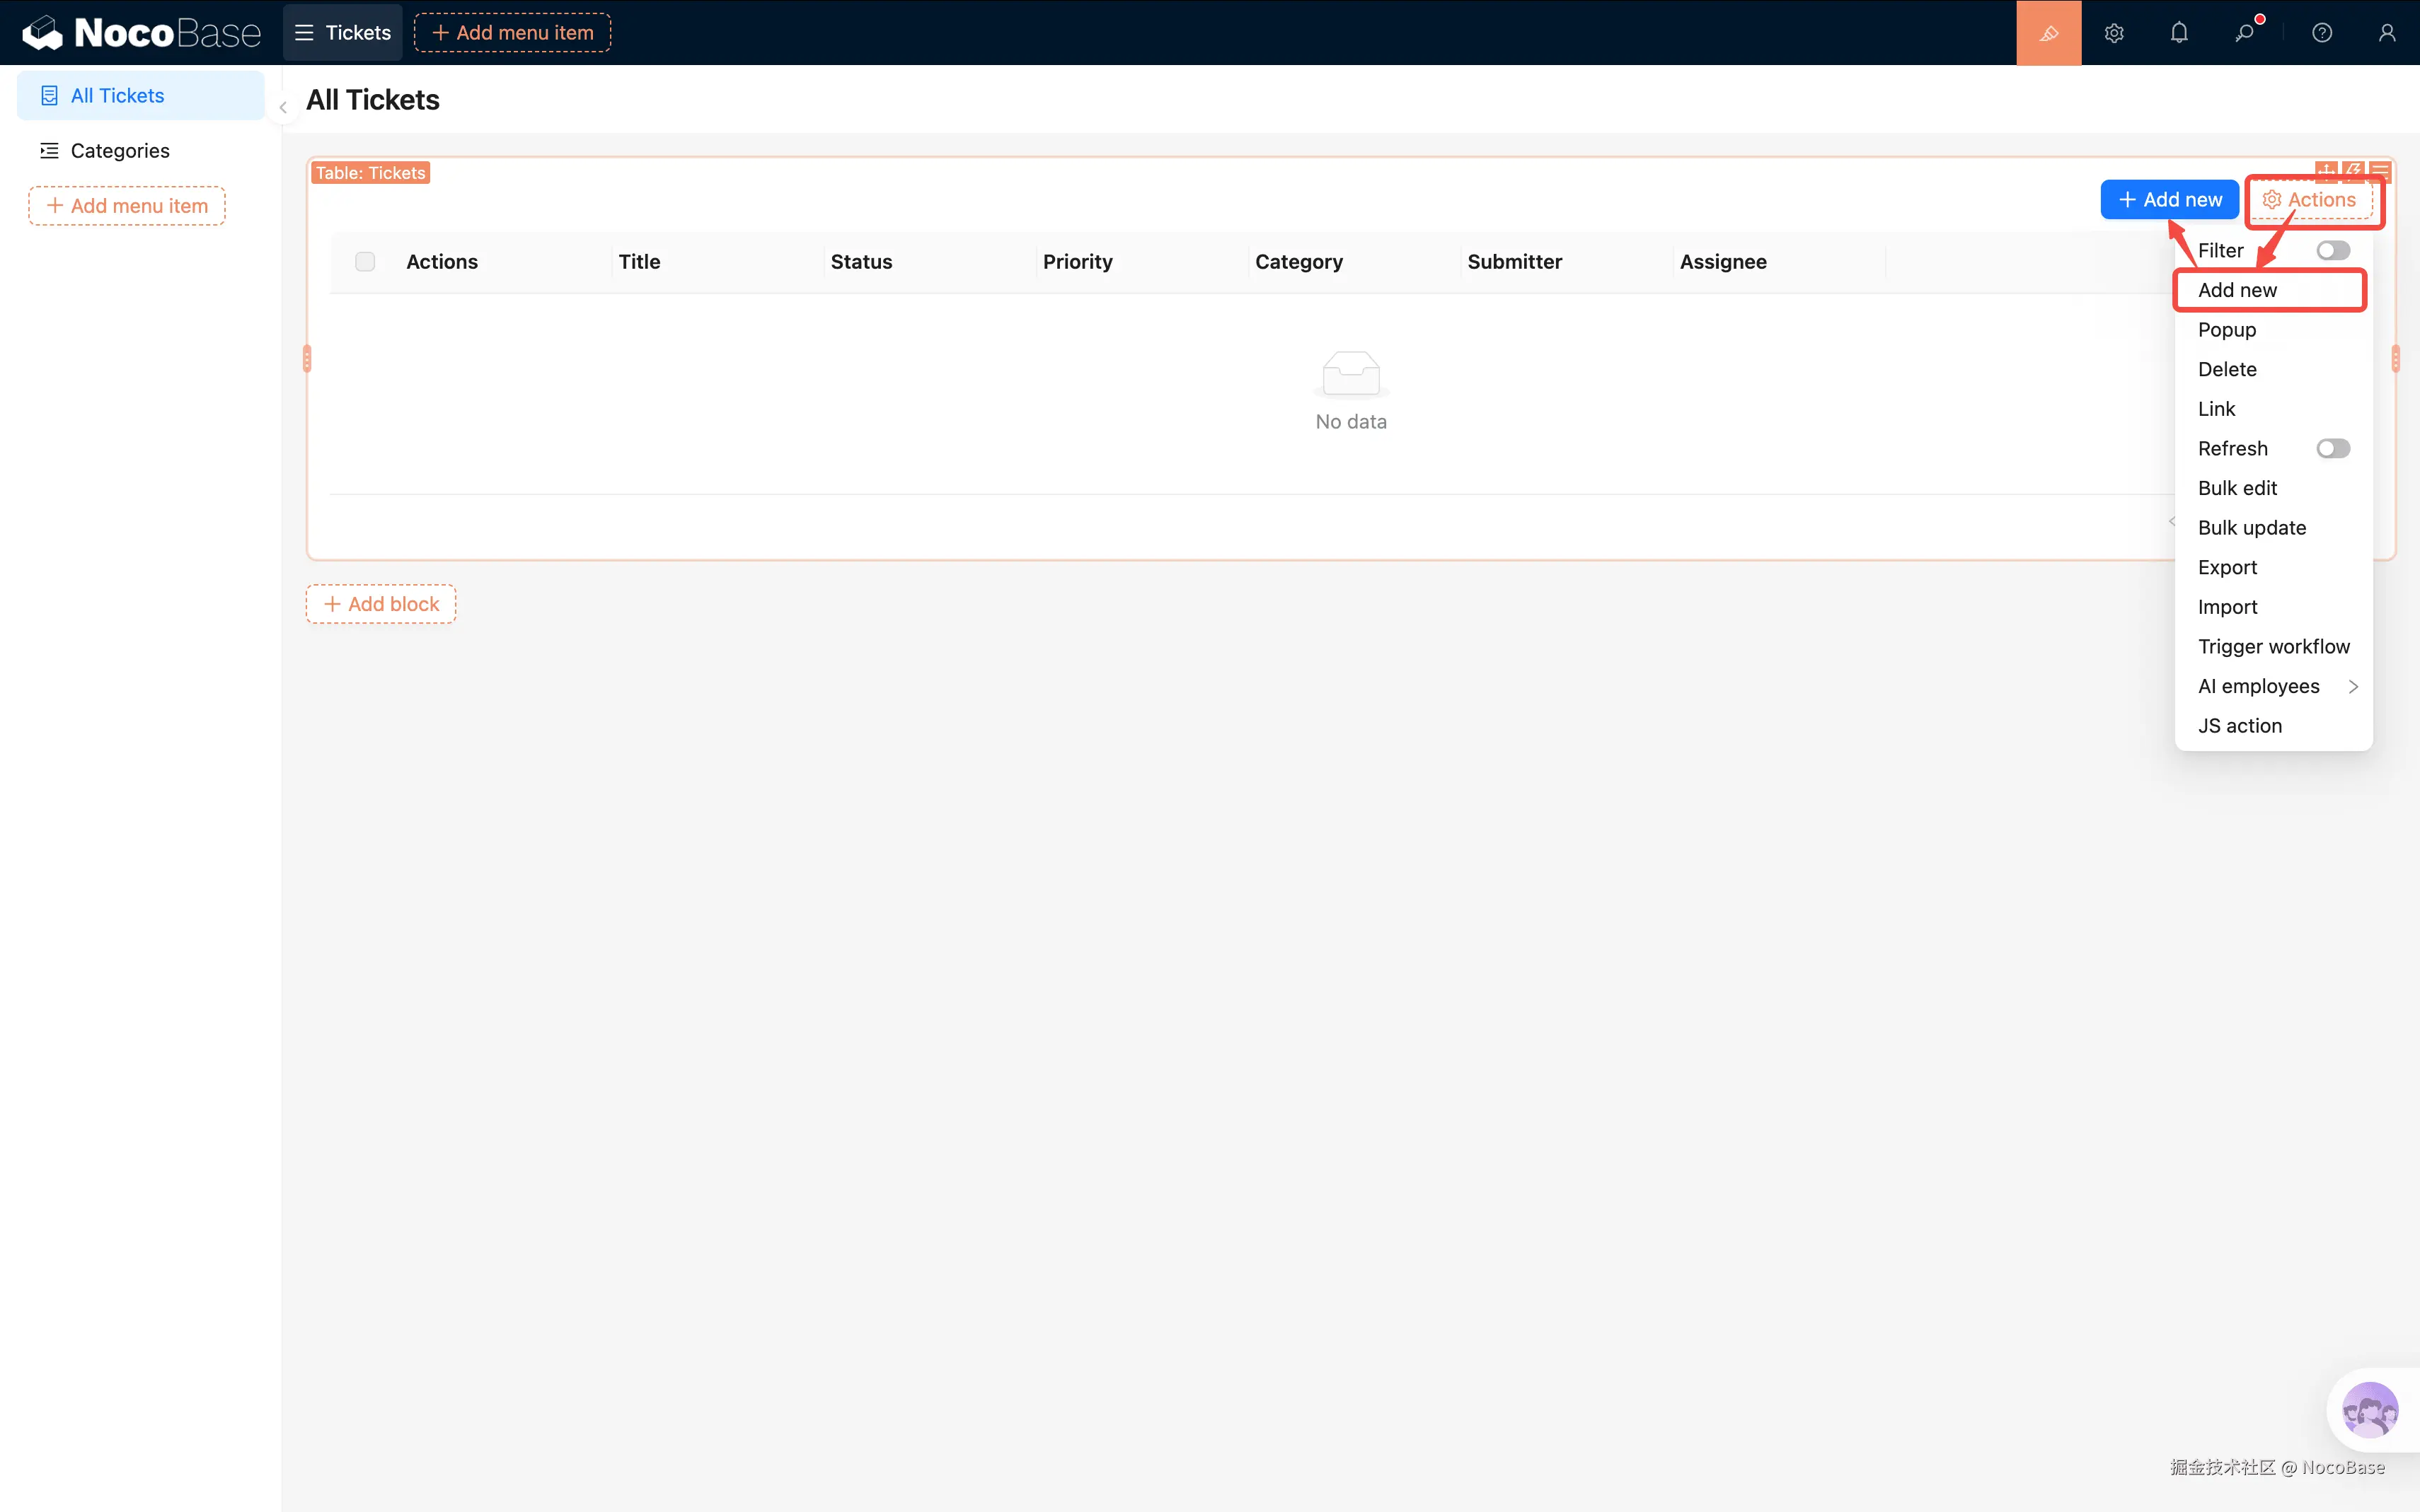Toggle the UI editor highlighter icon
The width and height of the screenshot is (2420, 1512).
[x=2048, y=33]
